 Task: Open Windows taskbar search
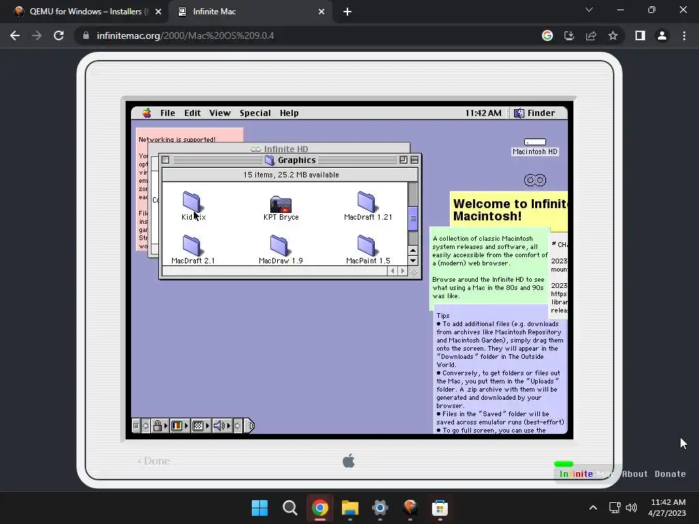(289, 508)
